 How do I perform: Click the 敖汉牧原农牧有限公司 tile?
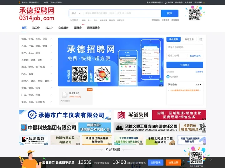point(65,140)
